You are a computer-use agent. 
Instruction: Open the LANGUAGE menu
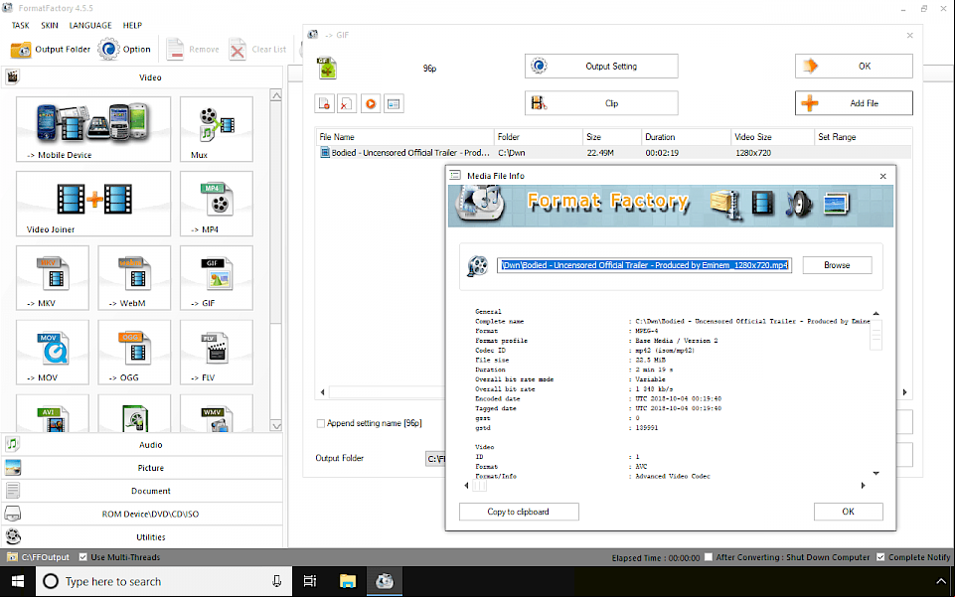(90, 26)
